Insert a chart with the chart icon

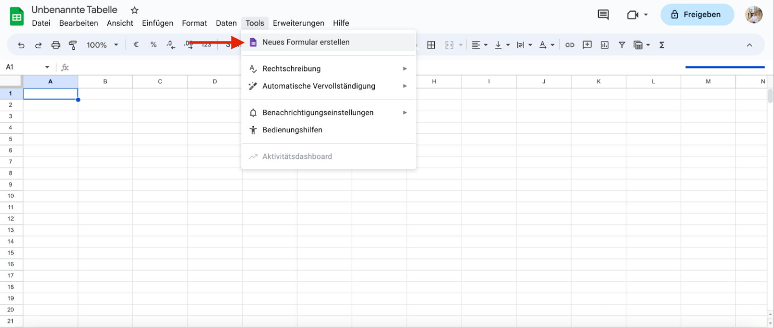click(x=604, y=45)
